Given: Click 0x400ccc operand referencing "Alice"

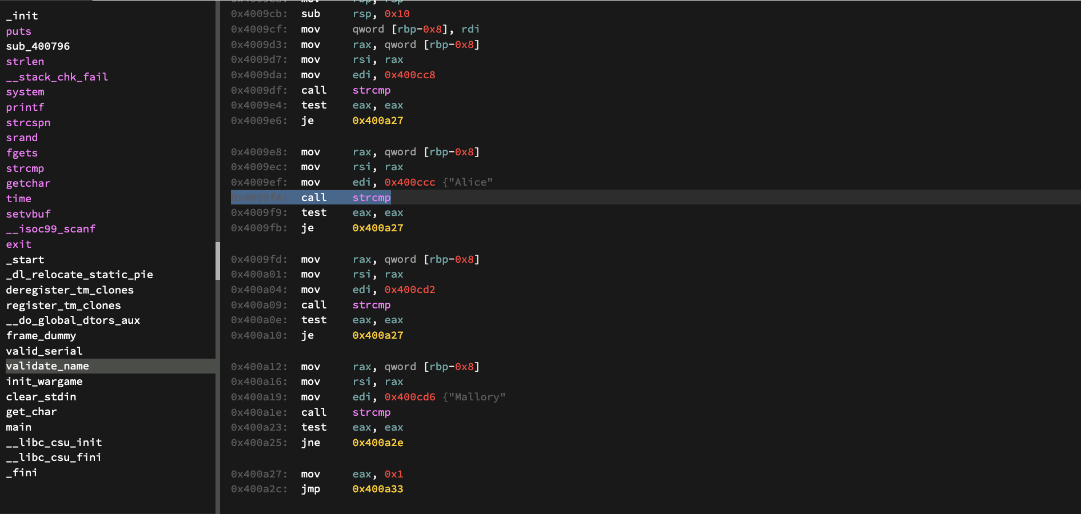Looking at the screenshot, I should (x=410, y=182).
